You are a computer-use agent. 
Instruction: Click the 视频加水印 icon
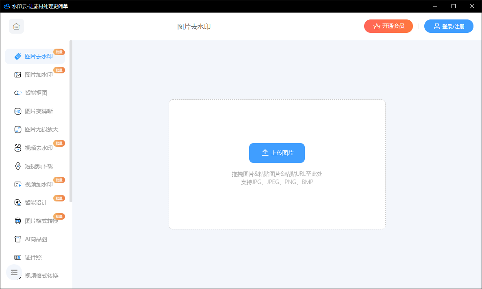point(18,184)
